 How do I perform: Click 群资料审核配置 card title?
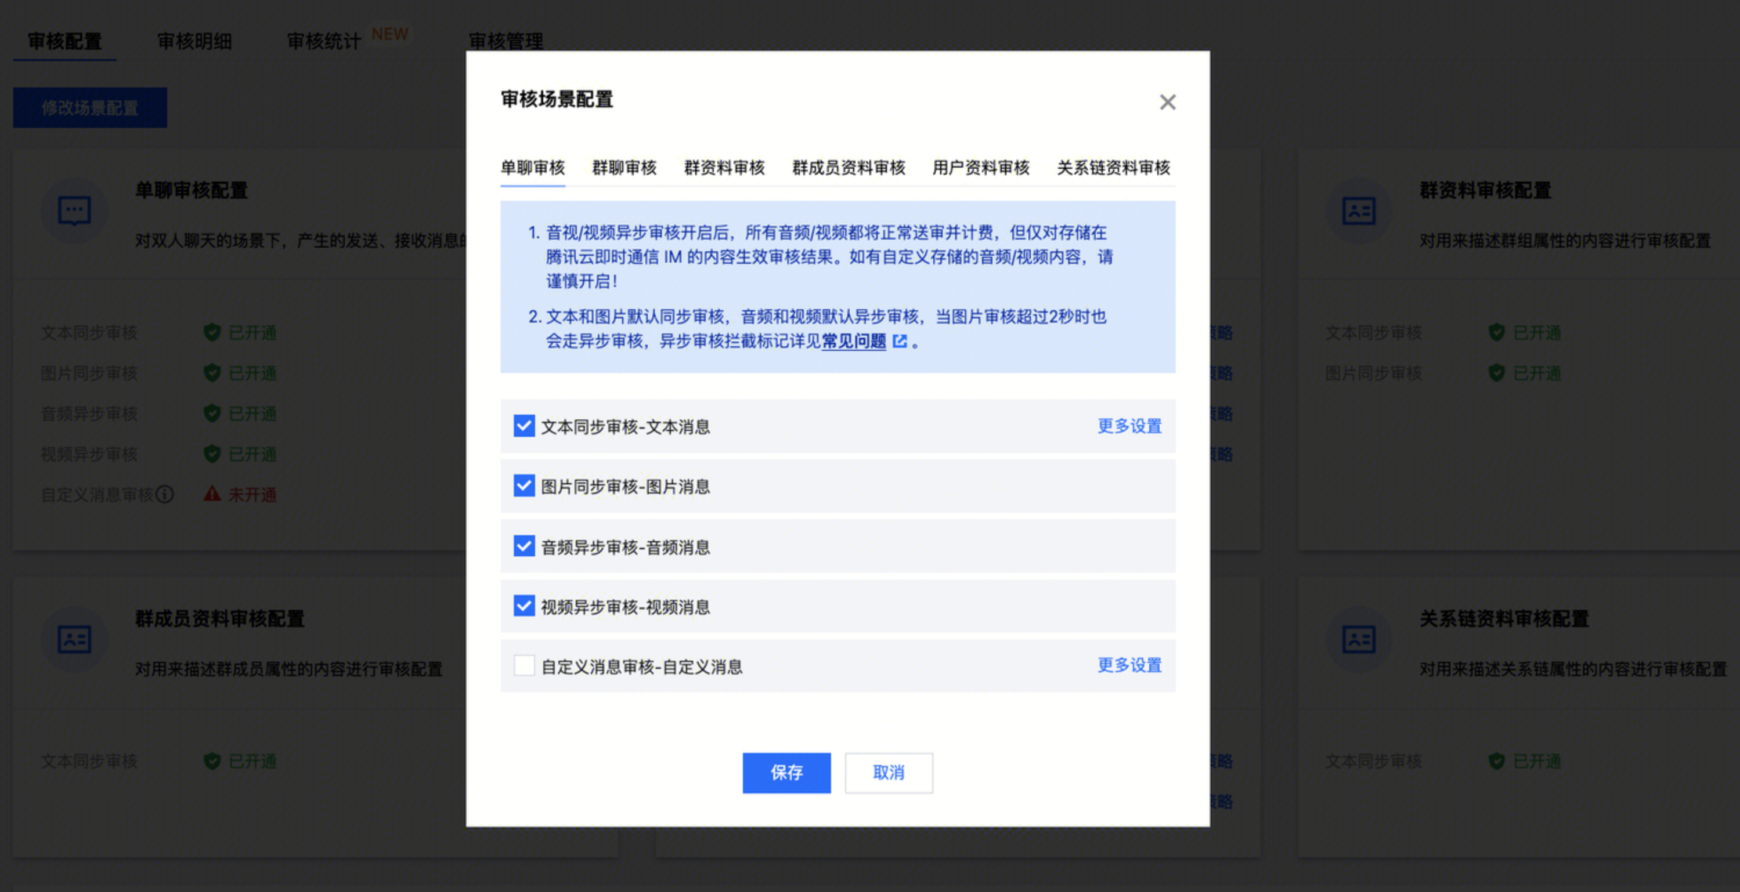1485,190
